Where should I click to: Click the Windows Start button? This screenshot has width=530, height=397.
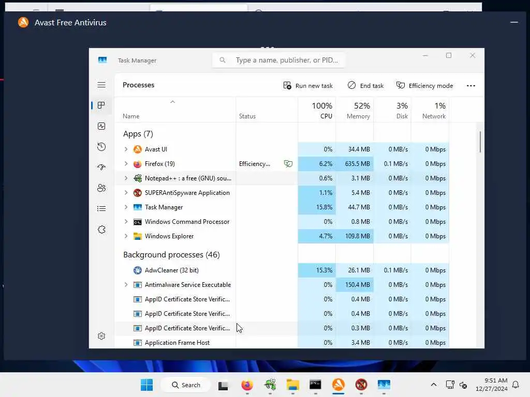coord(146,385)
